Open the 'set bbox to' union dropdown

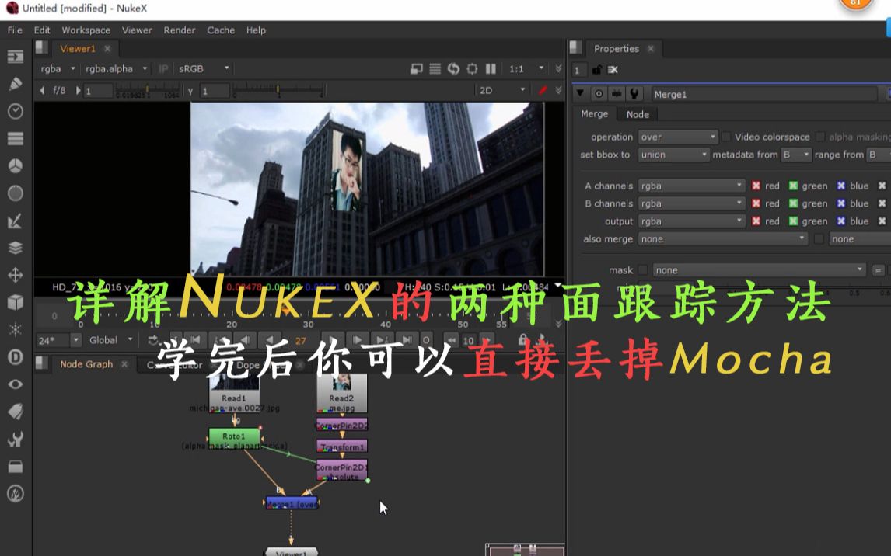(x=673, y=154)
